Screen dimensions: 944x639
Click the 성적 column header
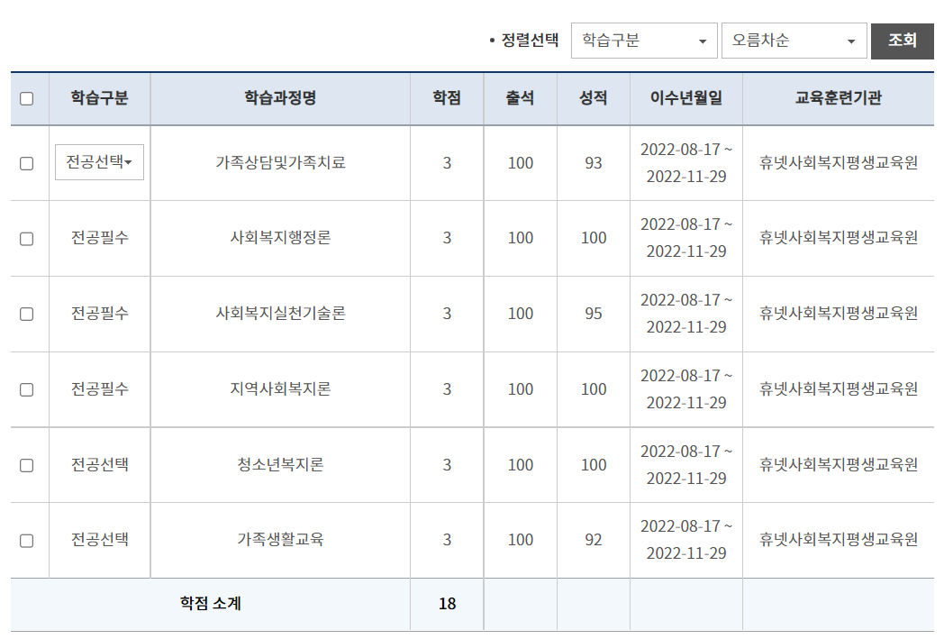593,97
